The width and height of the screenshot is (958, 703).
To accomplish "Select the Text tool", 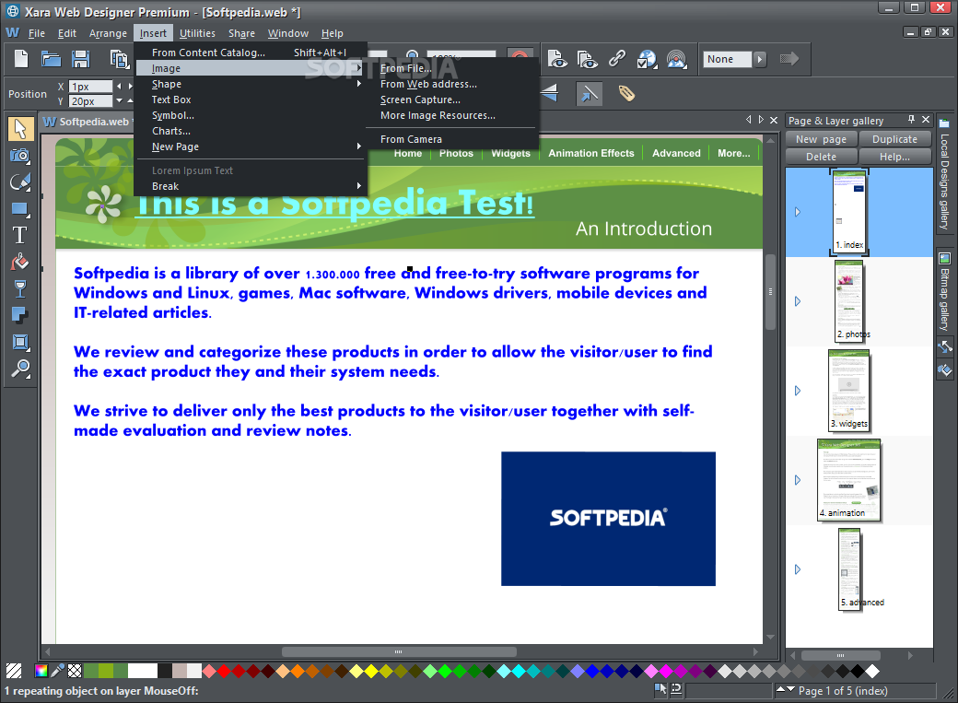I will click(x=20, y=235).
